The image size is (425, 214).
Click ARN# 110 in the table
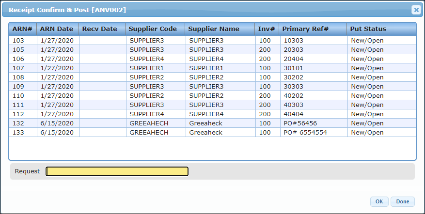point(18,96)
